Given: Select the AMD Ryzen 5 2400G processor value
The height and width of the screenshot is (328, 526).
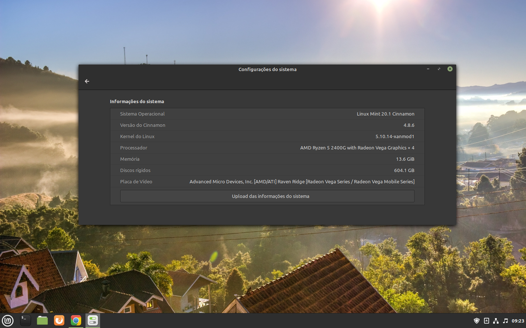Looking at the screenshot, I should (357, 148).
